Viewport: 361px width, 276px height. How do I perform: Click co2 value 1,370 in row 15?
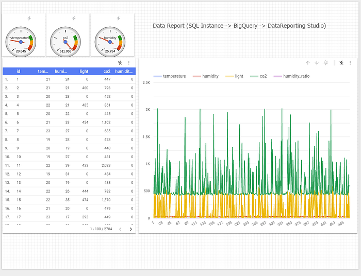click(106, 200)
